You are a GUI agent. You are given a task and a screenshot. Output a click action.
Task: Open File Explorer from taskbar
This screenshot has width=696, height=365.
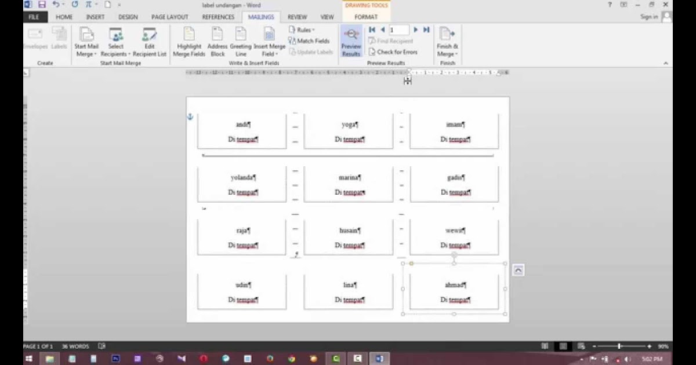[x=50, y=359]
